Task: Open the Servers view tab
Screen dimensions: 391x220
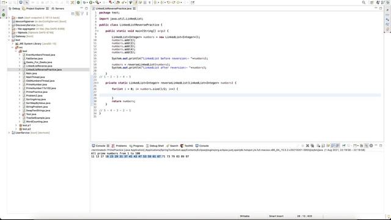Action: tap(58, 9)
